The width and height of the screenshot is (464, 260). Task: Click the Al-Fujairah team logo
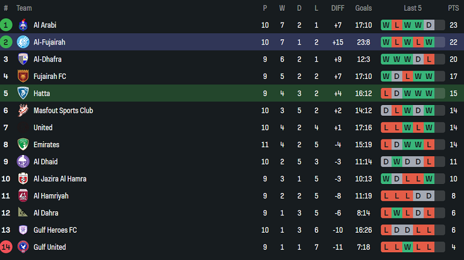pyautogui.click(x=23, y=42)
